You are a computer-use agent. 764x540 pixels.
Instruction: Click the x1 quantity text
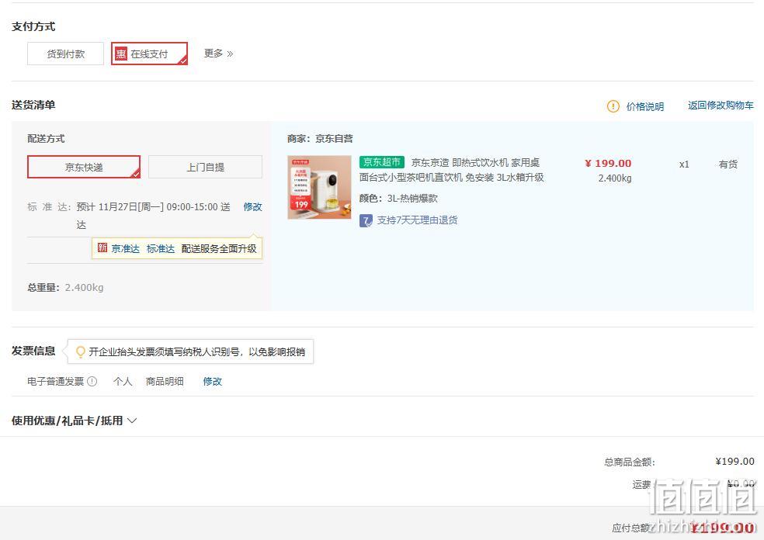coord(684,164)
